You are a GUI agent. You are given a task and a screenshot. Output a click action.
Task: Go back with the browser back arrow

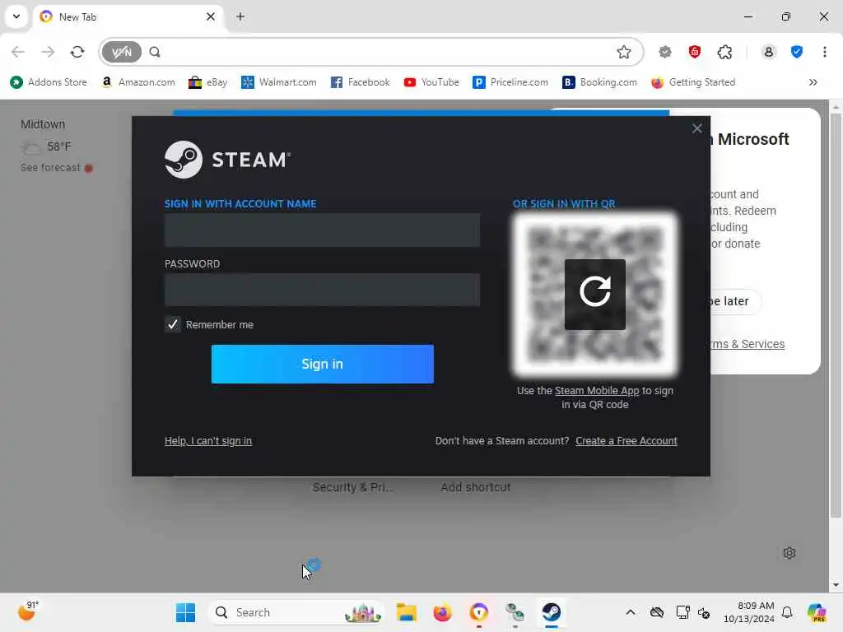coord(18,52)
